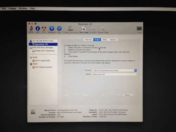The height and width of the screenshot is (132, 176).
Task: Click the Enable Journaling toolbar icon
Action: (71, 29)
